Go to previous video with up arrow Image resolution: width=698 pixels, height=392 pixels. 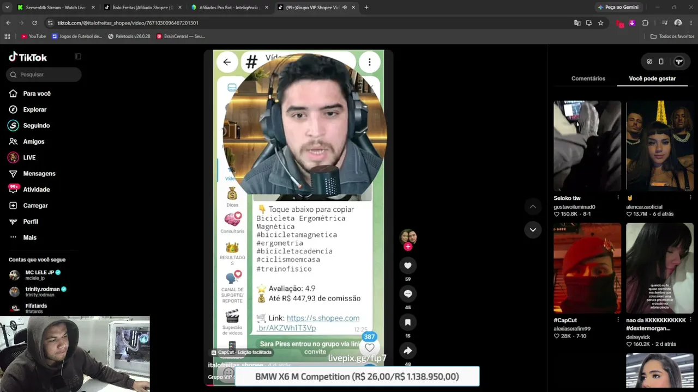[533, 207]
